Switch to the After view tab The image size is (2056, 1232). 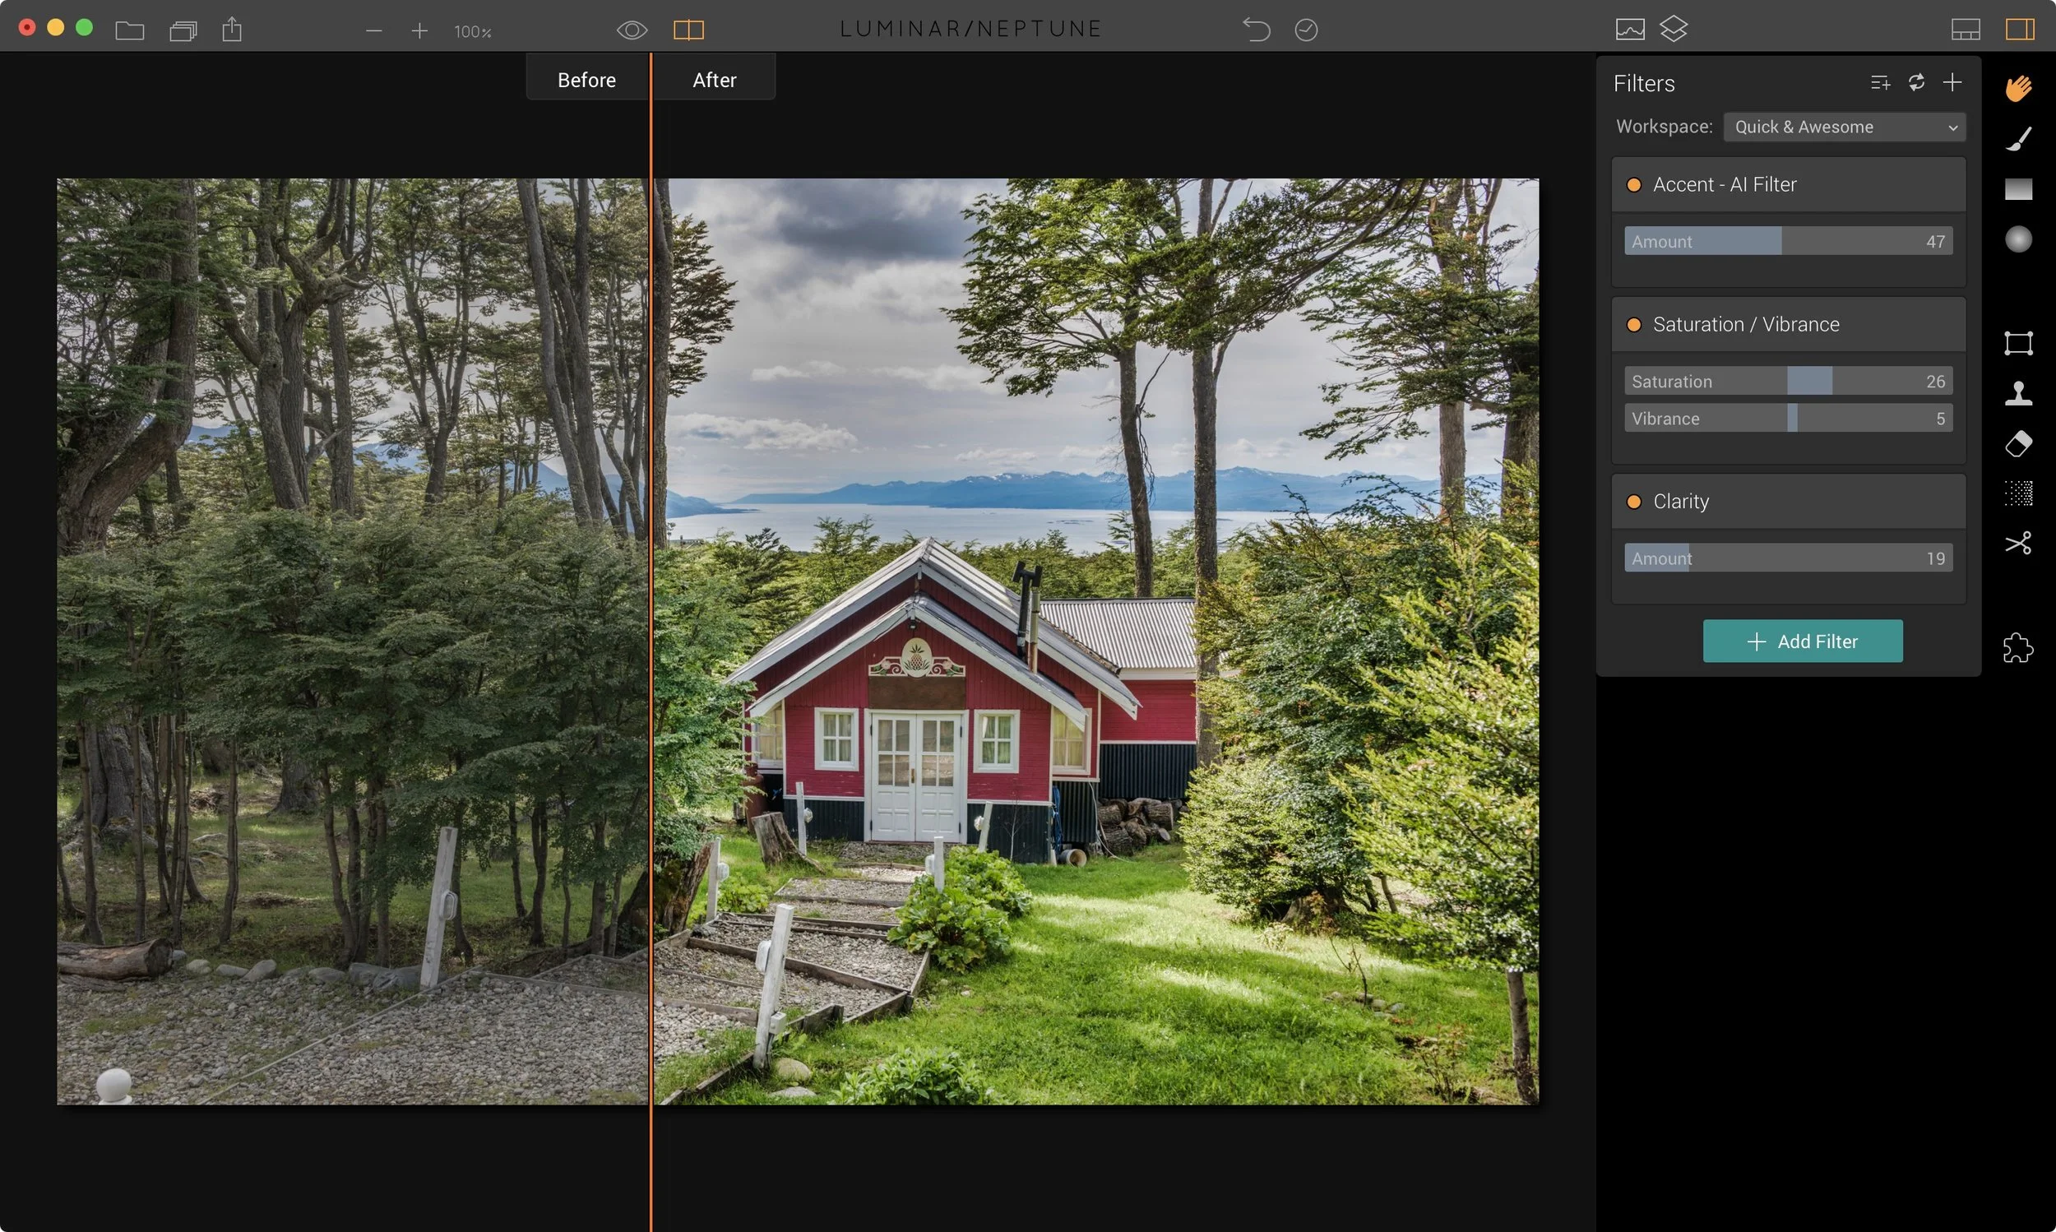pos(714,78)
